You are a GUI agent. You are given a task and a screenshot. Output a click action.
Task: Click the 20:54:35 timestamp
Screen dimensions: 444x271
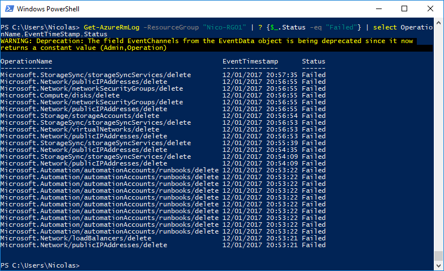click(x=282, y=150)
